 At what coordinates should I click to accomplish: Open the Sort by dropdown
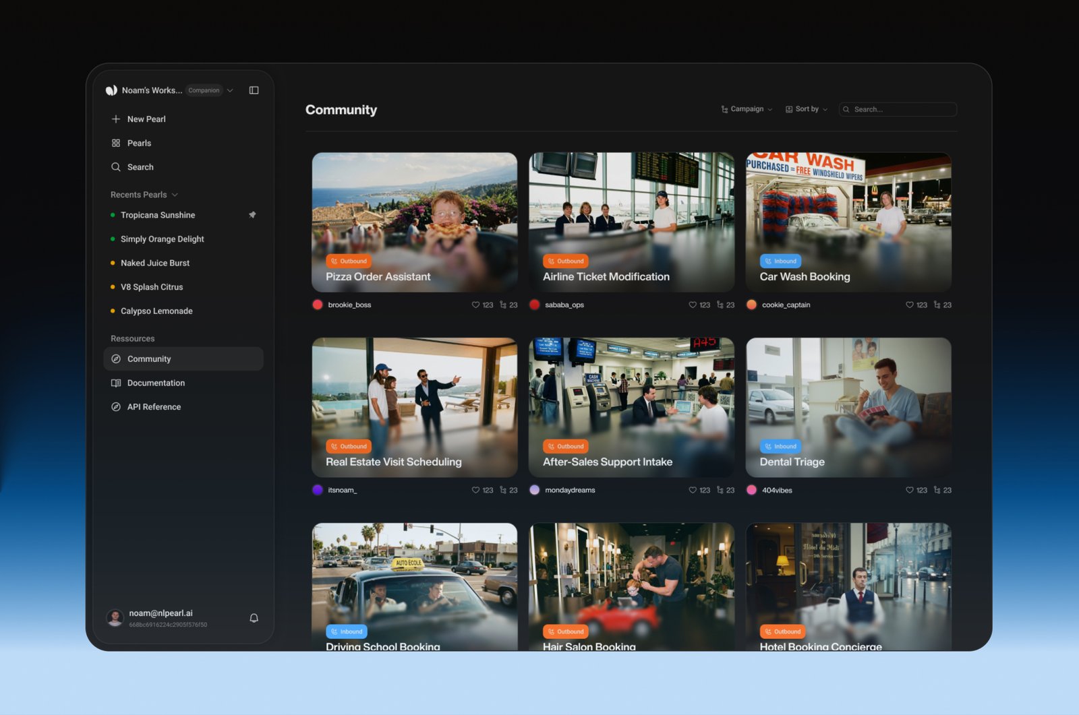[807, 109]
